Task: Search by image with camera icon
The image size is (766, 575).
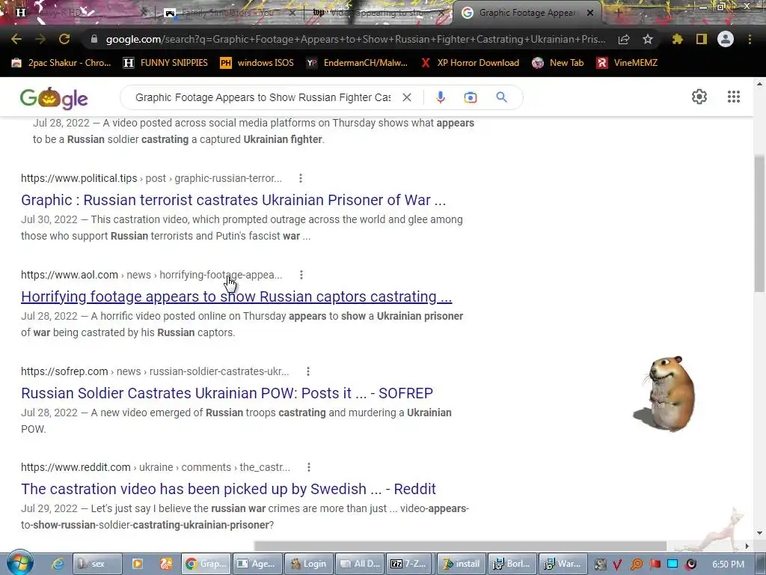Action: click(x=470, y=97)
